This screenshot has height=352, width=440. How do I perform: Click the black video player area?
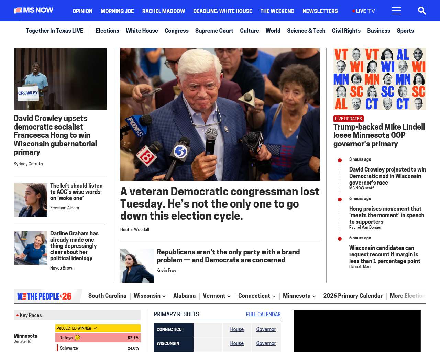click(357, 331)
